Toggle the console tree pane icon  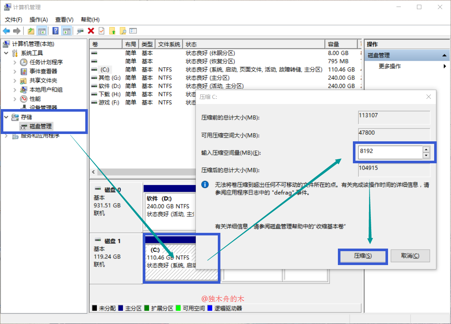[42, 31]
